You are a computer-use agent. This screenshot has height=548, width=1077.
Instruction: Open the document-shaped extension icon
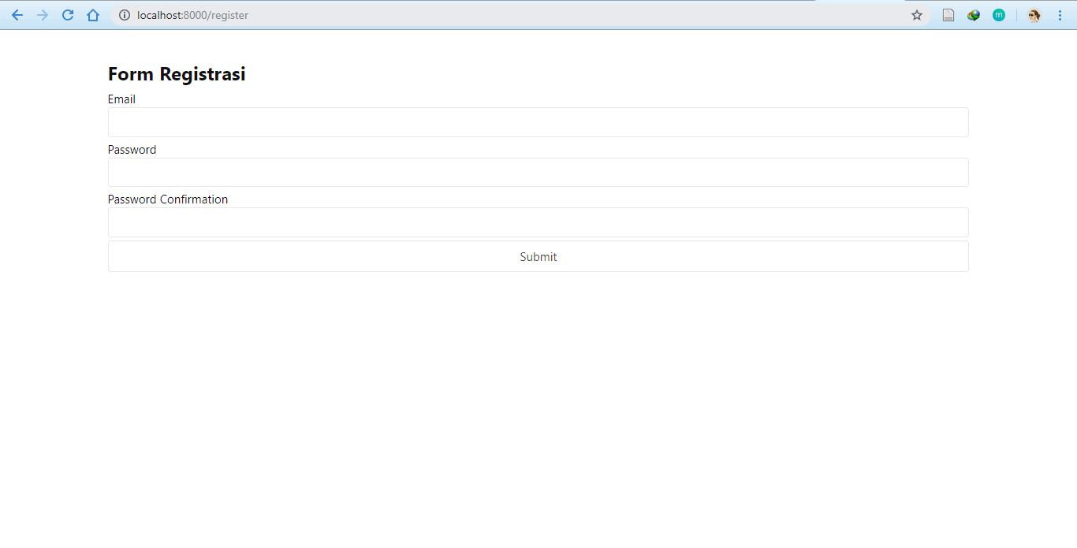tap(948, 15)
